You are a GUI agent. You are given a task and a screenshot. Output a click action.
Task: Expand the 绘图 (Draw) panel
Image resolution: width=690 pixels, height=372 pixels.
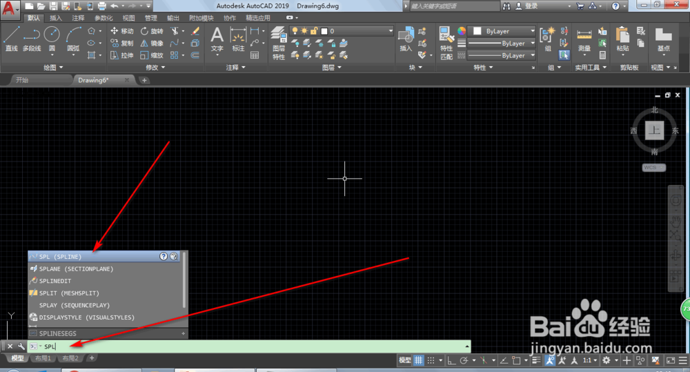click(53, 68)
